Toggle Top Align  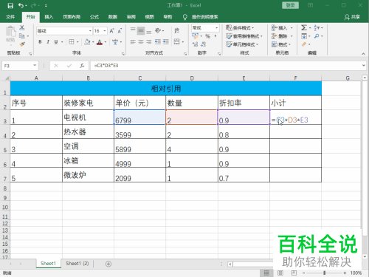click(133, 30)
